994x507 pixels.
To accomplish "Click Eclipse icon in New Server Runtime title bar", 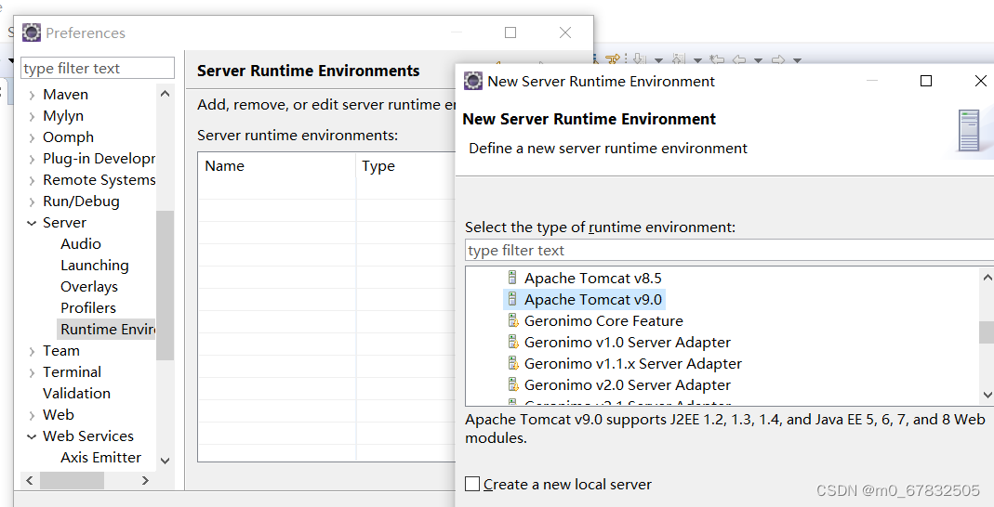I will point(473,81).
